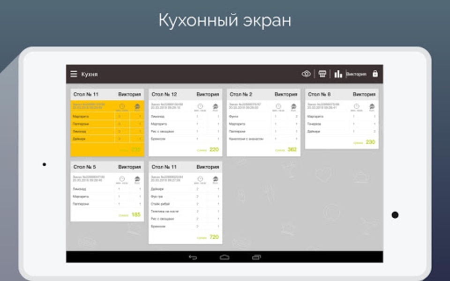Tap the Android back navigation button
This screenshot has height=281, width=450.
pos(193,257)
